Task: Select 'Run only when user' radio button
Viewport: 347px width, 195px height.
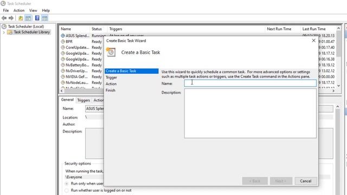Action: [x=66, y=184]
